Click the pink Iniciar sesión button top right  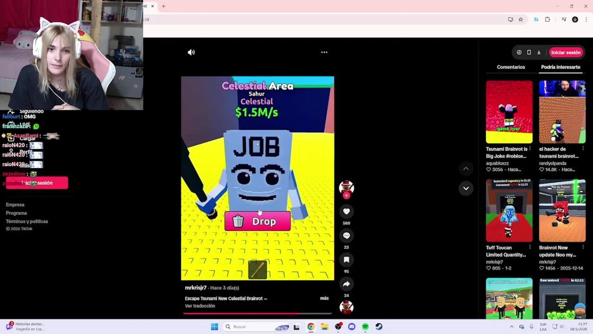[566, 52]
